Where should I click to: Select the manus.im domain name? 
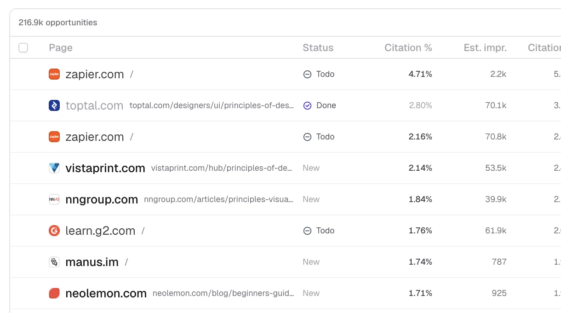point(92,262)
